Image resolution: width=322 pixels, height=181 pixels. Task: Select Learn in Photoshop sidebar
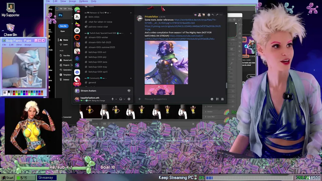coord(64,44)
